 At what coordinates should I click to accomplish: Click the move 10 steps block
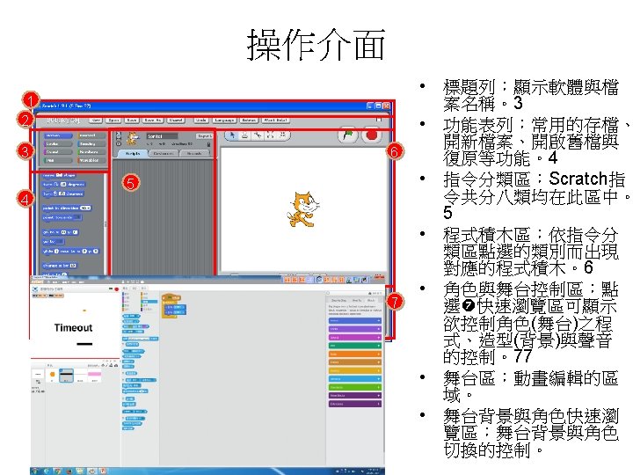pos(59,175)
